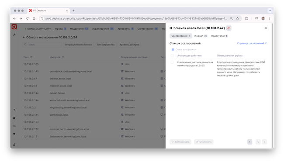Viewport: 284px width, 162px height.
Task: Toggle the header checkbox beside Атакующее действие
Action: click(x=172, y=55)
